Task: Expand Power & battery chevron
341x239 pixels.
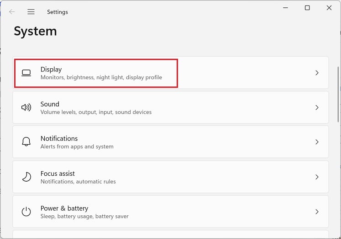Action: pyautogui.click(x=317, y=212)
